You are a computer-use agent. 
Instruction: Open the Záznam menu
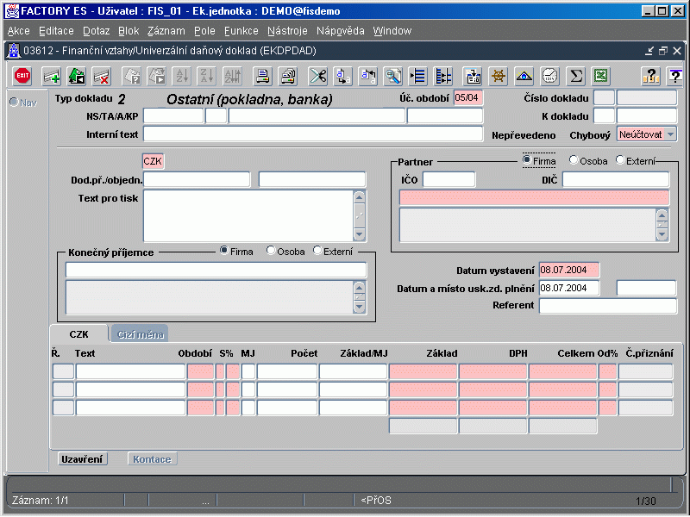coord(166,30)
